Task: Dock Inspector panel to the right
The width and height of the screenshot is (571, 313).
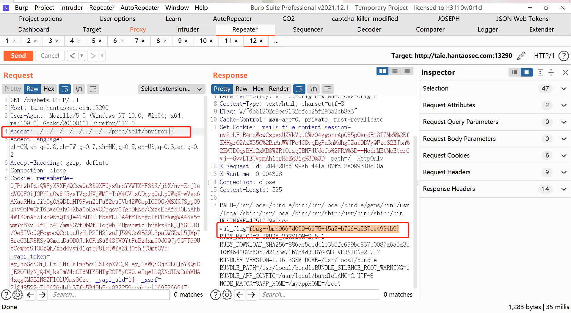Action: click(x=527, y=72)
